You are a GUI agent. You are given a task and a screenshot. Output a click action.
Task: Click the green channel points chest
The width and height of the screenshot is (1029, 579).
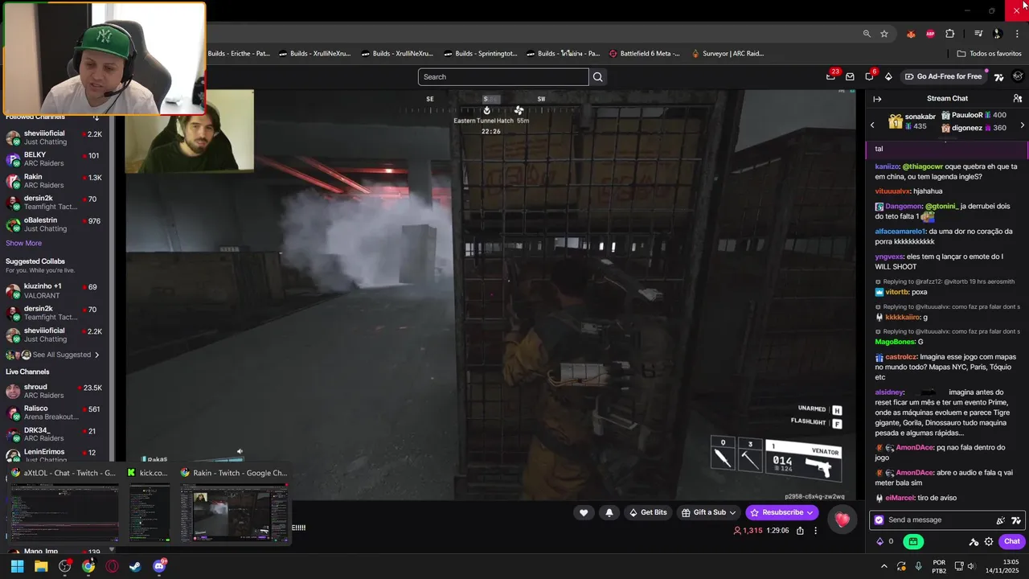(x=913, y=542)
